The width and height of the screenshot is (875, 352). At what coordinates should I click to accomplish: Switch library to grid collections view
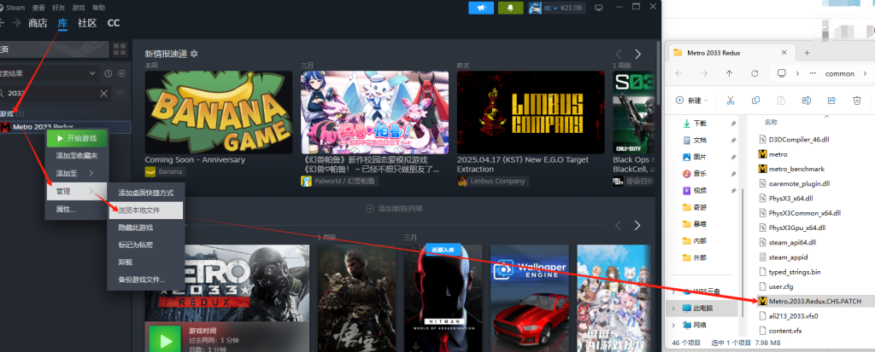[x=120, y=49]
